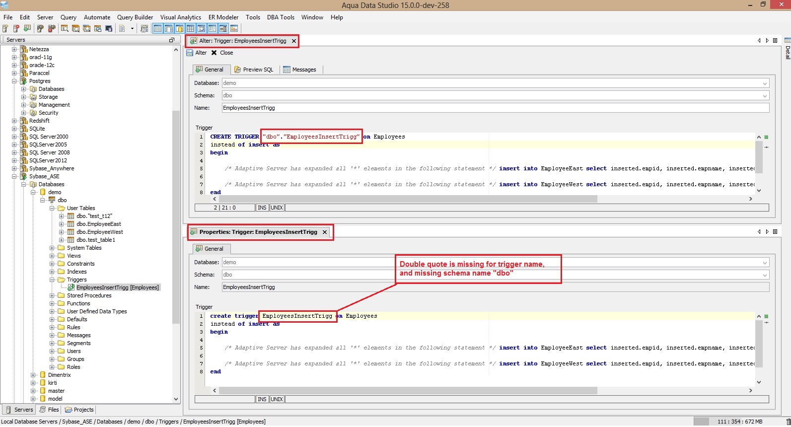
Task: Click the demo database cylinder icon
Action: 43,192
